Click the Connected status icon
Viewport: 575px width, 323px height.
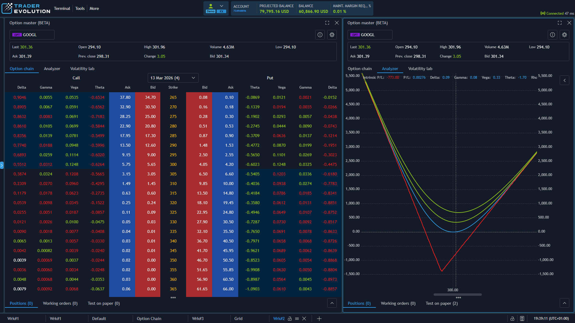[543, 13]
